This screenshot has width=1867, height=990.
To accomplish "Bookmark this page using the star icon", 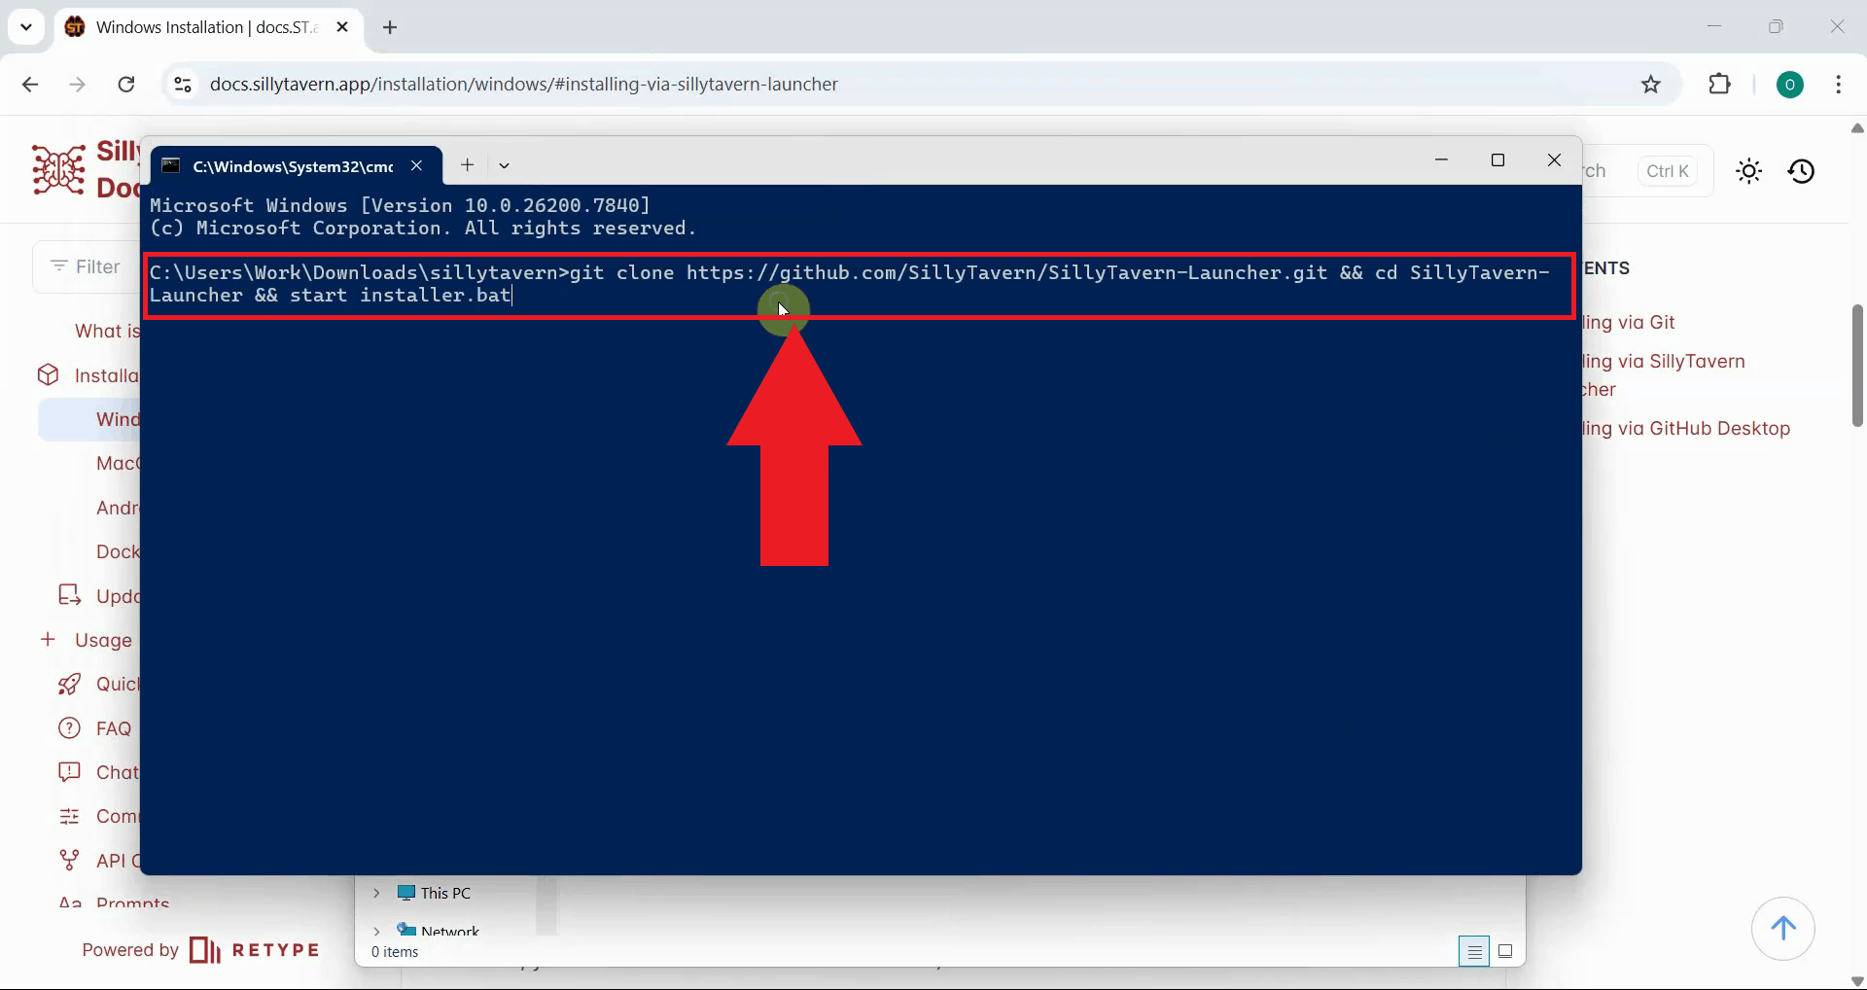I will point(1651,84).
